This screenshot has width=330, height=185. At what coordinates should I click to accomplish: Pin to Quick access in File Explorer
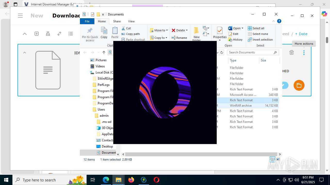click(90, 34)
